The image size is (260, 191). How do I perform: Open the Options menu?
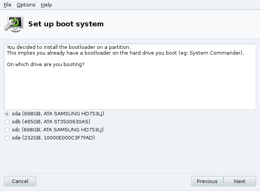pyautogui.click(x=26, y=5)
